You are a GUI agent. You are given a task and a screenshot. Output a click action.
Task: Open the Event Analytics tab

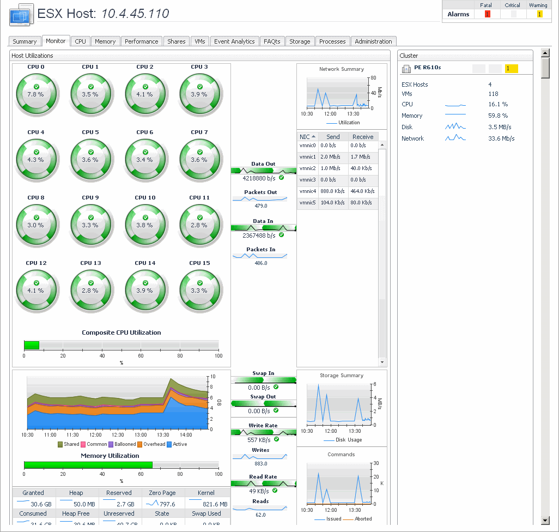(x=234, y=41)
